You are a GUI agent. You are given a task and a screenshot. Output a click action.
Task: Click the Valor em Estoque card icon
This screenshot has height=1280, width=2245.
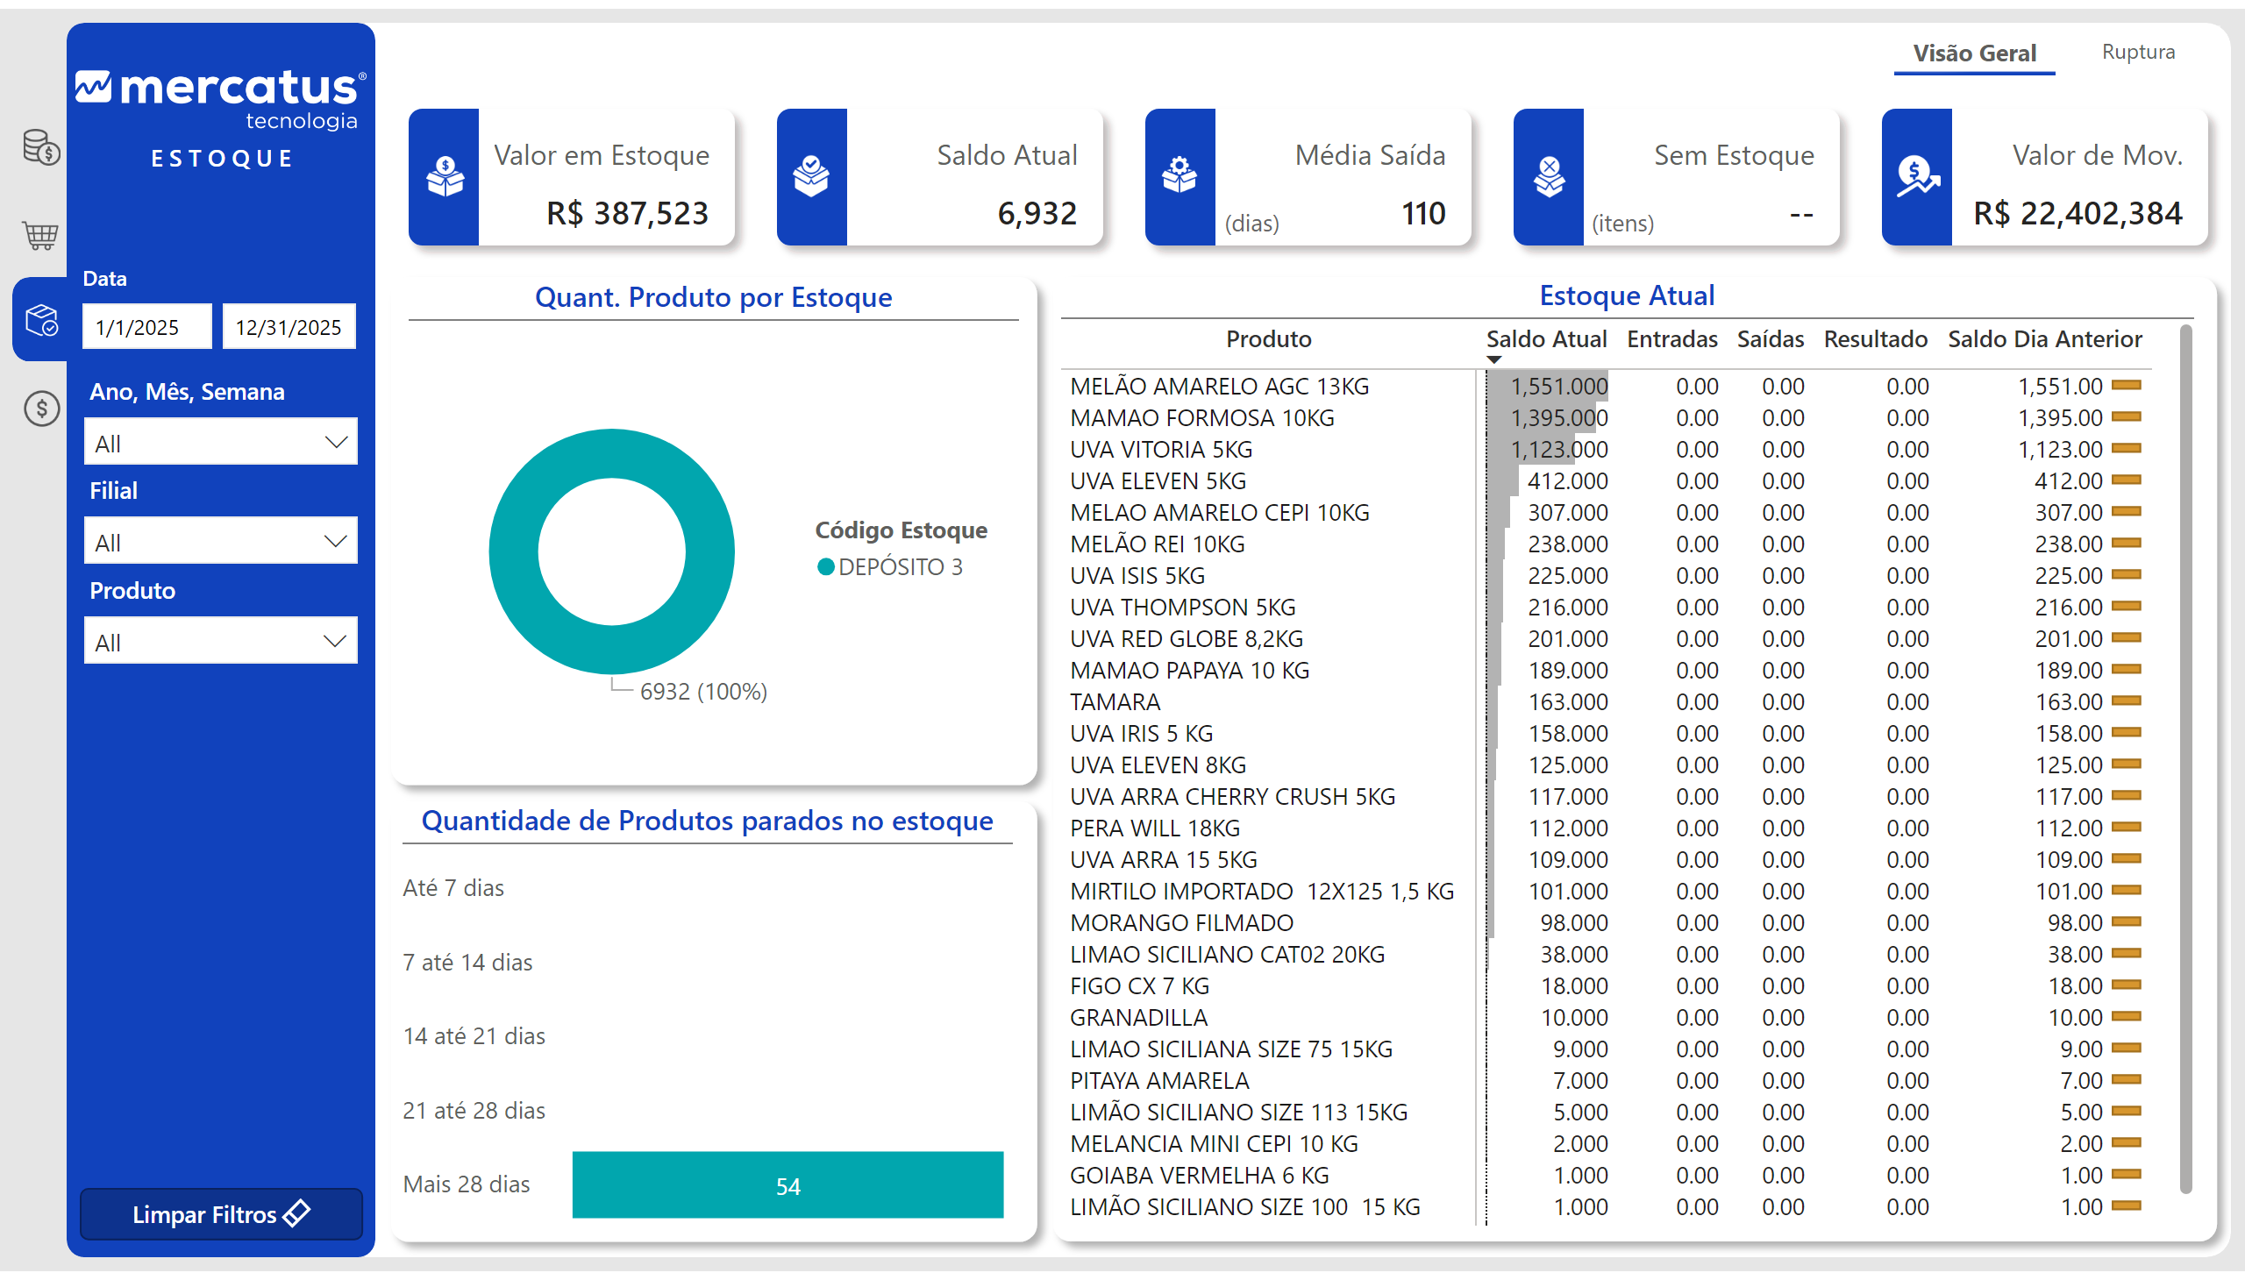click(x=445, y=177)
